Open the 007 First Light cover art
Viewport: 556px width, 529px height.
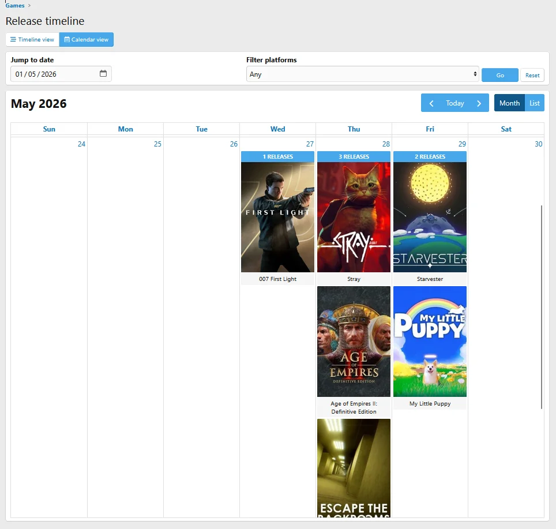click(x=277, y=217)
